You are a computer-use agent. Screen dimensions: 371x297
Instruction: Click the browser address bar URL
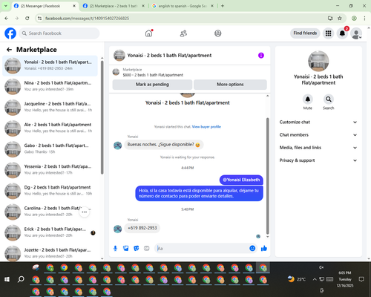87,19
